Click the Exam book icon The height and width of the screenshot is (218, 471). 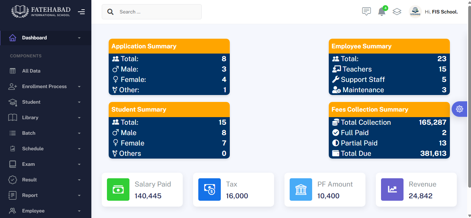(x=12, y=164)
